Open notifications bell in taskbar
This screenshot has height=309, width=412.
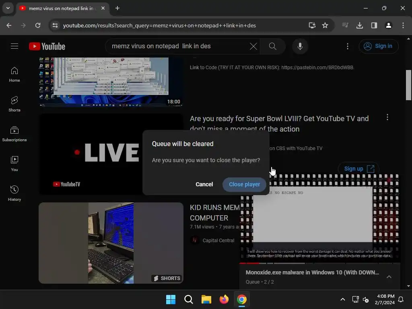coord(401,299)
